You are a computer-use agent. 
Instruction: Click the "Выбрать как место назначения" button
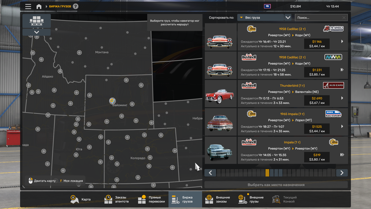[276, 185]
